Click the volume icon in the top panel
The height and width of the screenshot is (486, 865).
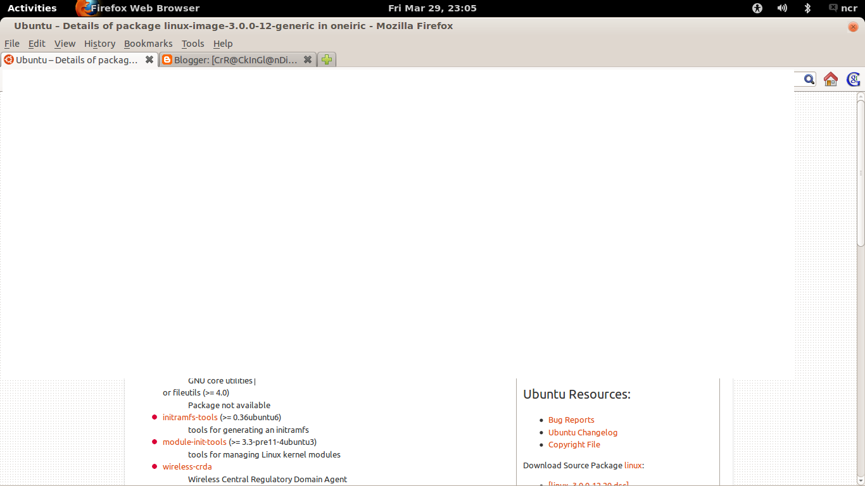coord(782,8)
